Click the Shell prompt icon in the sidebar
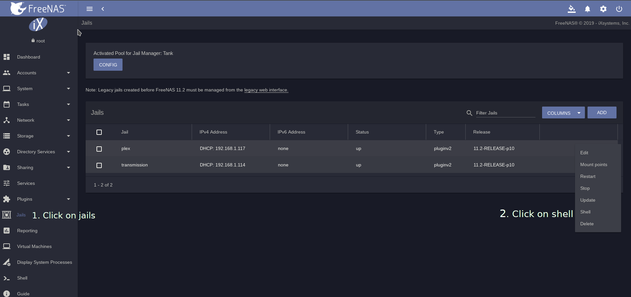 (x=7, y=278)
